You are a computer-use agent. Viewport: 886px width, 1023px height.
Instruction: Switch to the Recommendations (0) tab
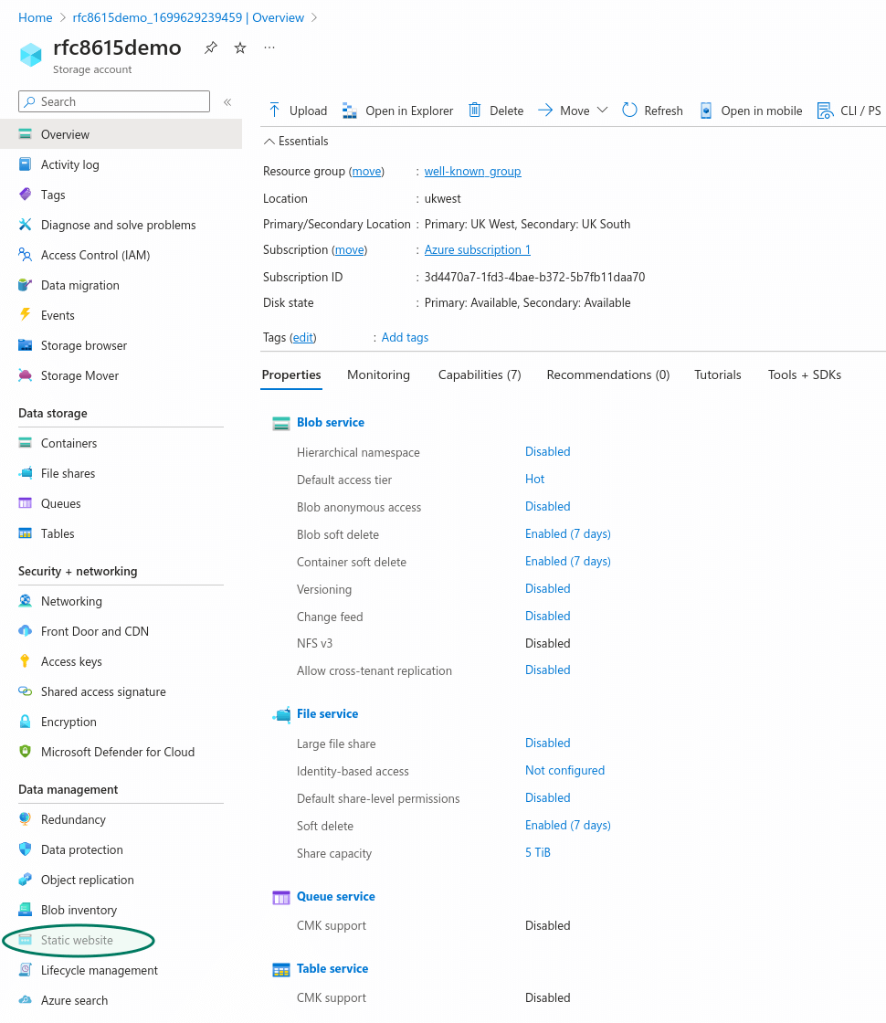pos(608,375)
